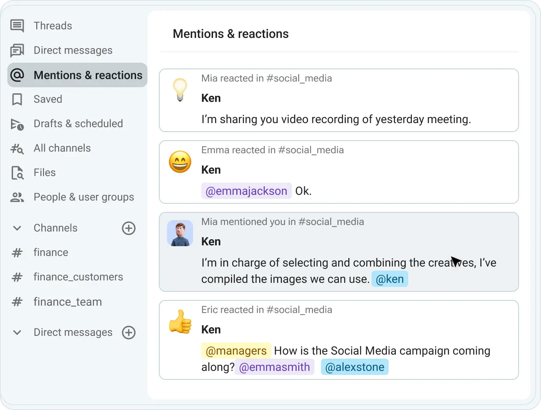Screen dimensions: 541x410
Task: Start new direct message with plus icon
Action: (x=129, y=333)
